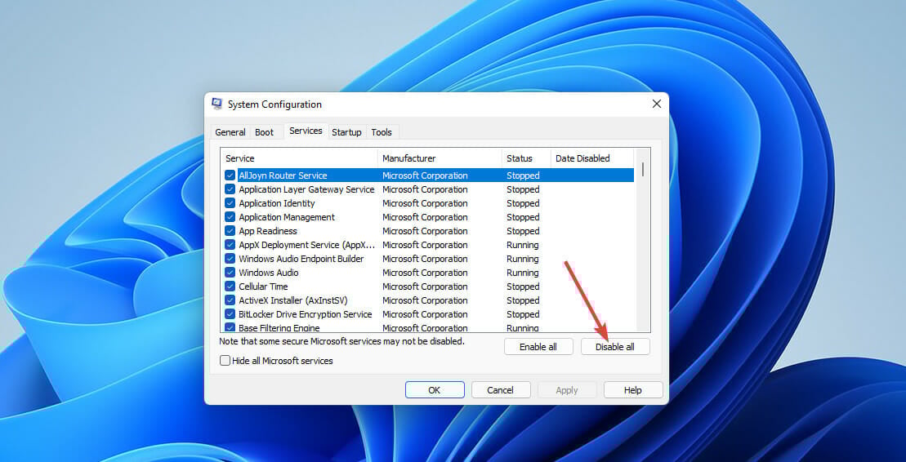Select the ActiveX Installer (AxInstSV) name

(x=293, y=300)
